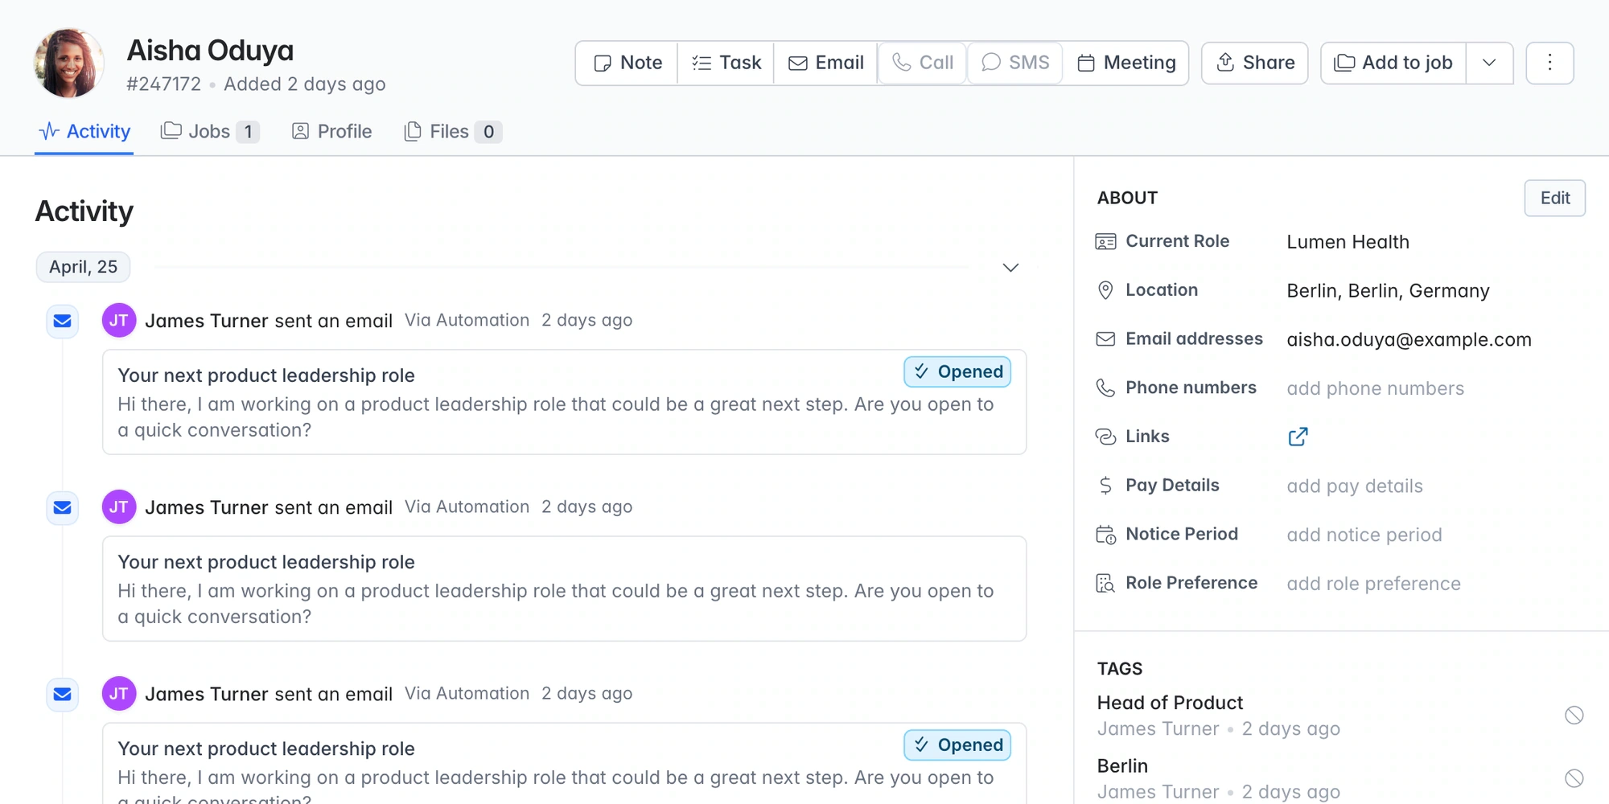Click the aisha.oduya@example.com email address

tap(1409, 339)
